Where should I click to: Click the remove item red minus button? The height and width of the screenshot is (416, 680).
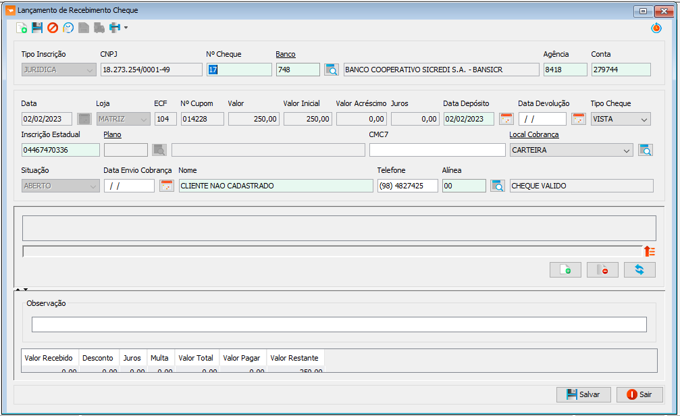coord(602,270)
